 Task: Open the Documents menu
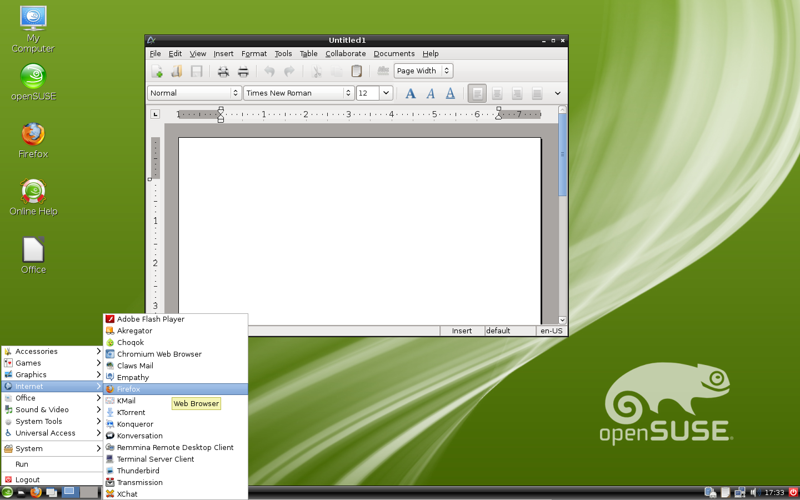[394, 53]
